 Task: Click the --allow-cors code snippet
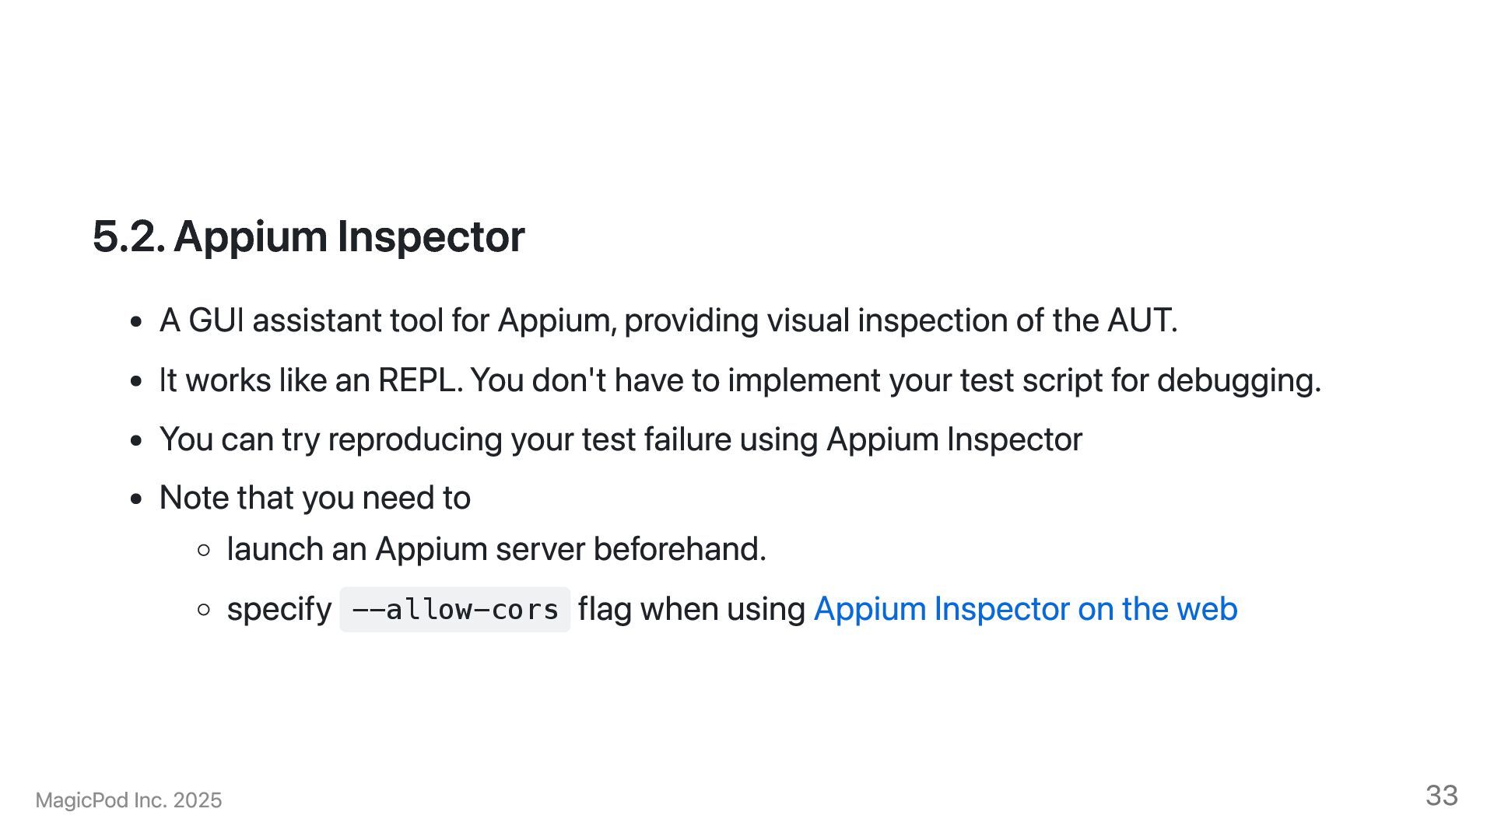[x=455, y=610]
